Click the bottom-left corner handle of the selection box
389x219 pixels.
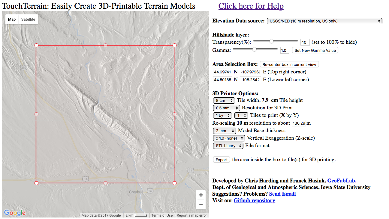[36, 183]
